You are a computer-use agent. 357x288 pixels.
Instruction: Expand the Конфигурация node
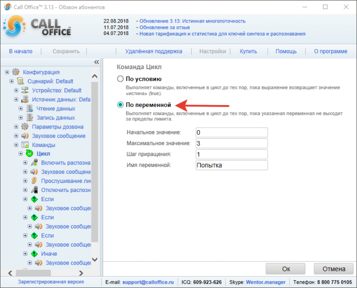click(x=7, y=72)
